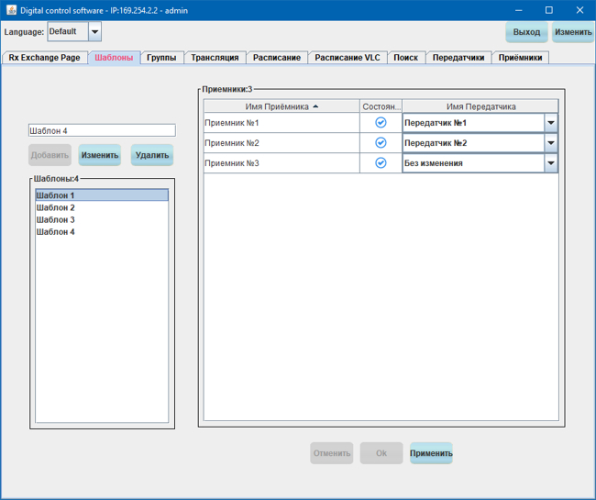Open the Language dropdown
This screenshot has height=500, width=596.
pyautogui.click(x=94, y=32)
